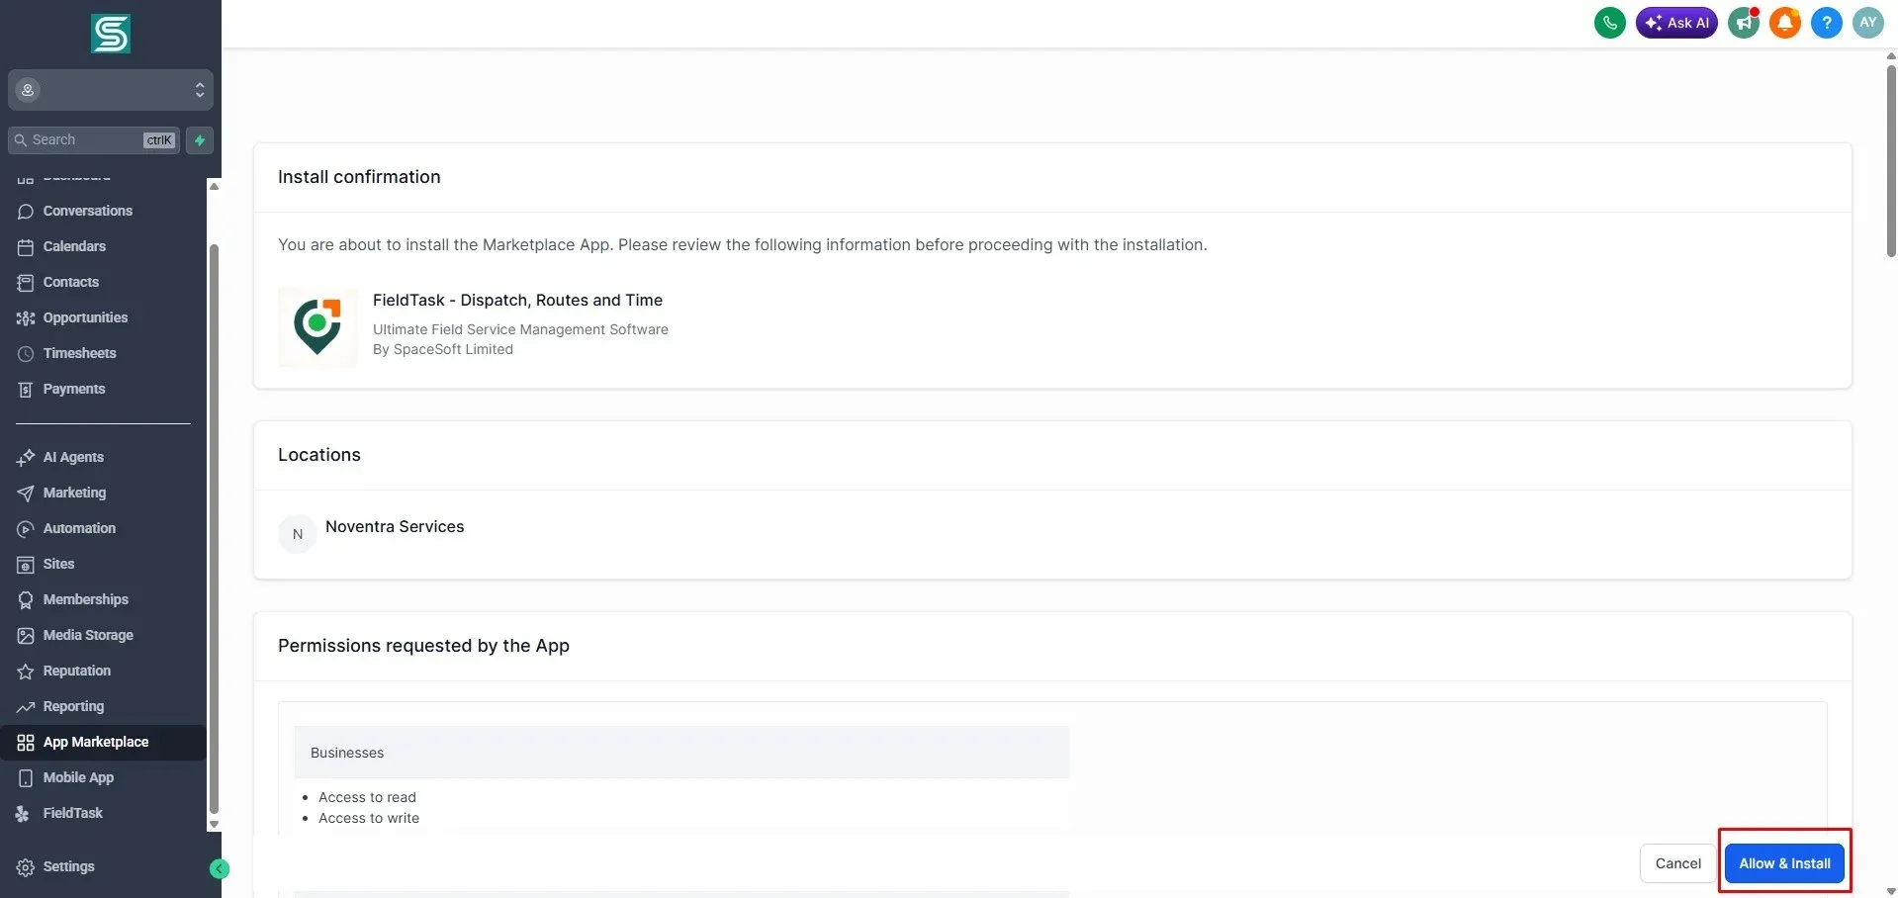1898x898 pixels.
Task: Click the sidebar scroll down arrow
Action: [x=214, y=824]
